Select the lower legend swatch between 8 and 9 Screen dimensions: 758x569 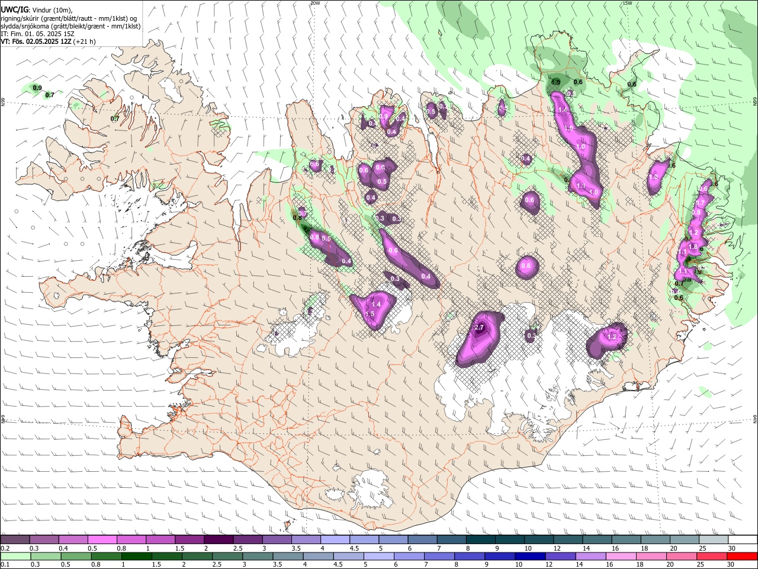469,556
